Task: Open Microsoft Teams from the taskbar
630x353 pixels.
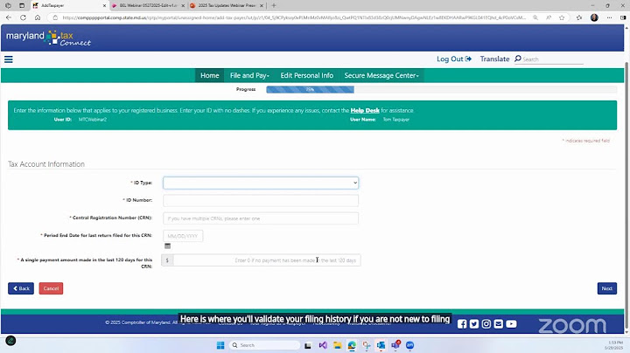Action: click(x=395, y=345)
